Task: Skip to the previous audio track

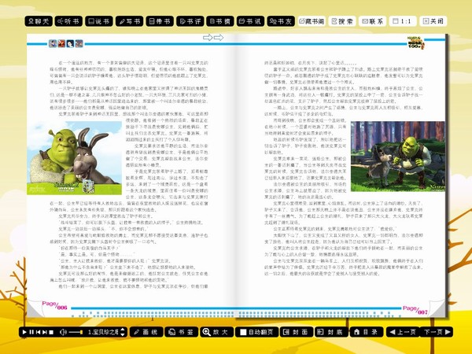Action: click(38, 332)
